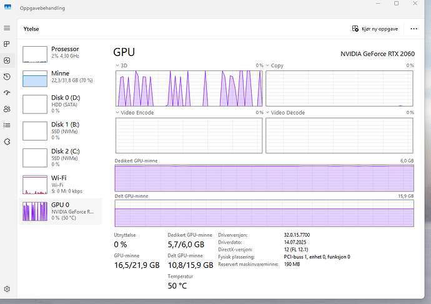Select Prosessor in the performance list
The height and width of the screenshot is (304, 431).
[x=61, y=54]
